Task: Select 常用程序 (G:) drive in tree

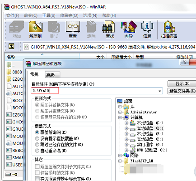Action: pos(146,145)
